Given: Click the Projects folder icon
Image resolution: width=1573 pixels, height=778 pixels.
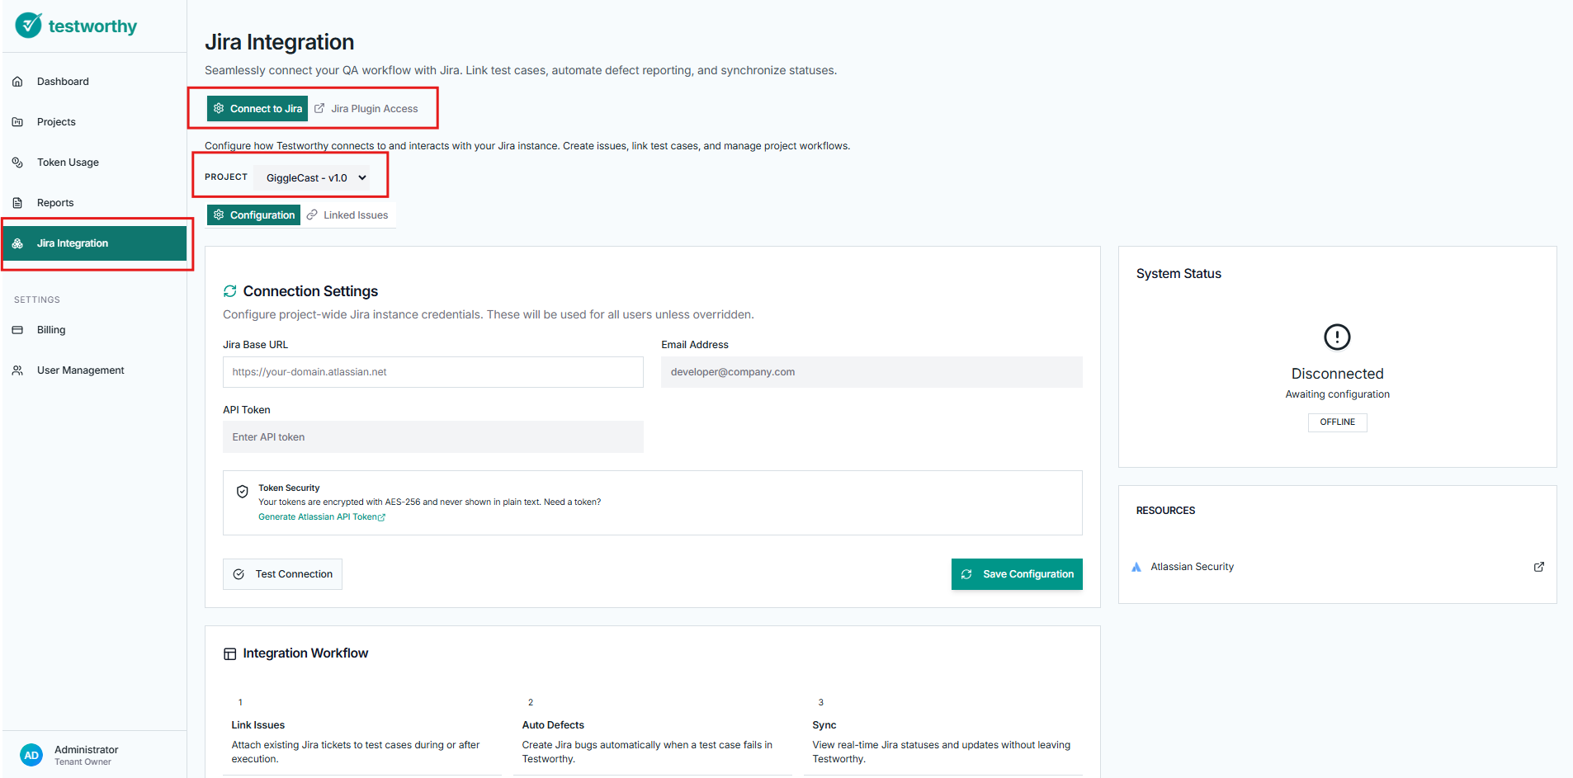Looking at the screenshot, I should (17, 122).
